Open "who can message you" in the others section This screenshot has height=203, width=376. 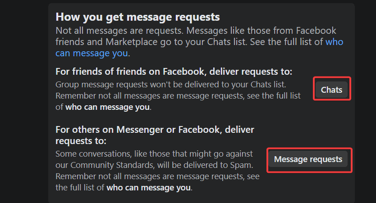pos(148,188)
